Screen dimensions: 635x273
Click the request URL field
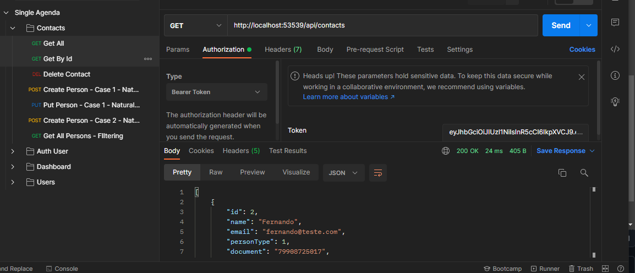(x=382, y=25)
